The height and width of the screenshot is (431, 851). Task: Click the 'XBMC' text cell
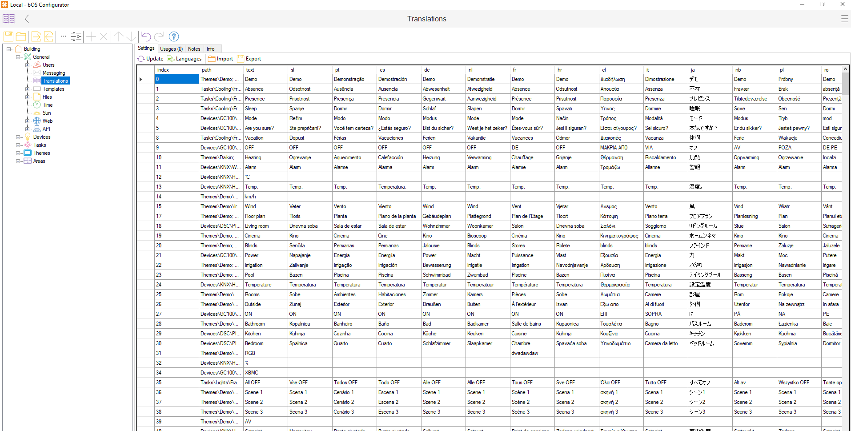(265, 373)
